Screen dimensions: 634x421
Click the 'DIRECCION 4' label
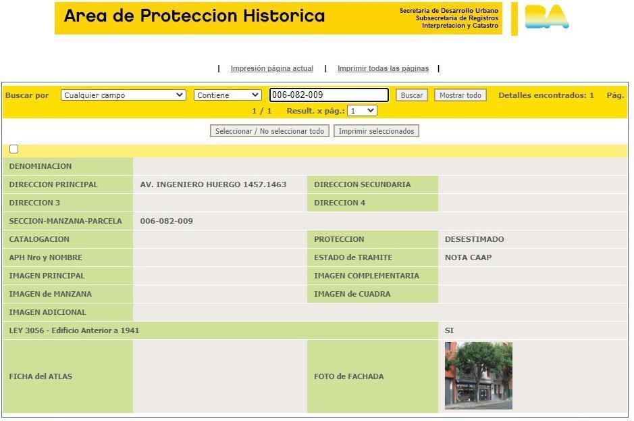coord(340,203)
